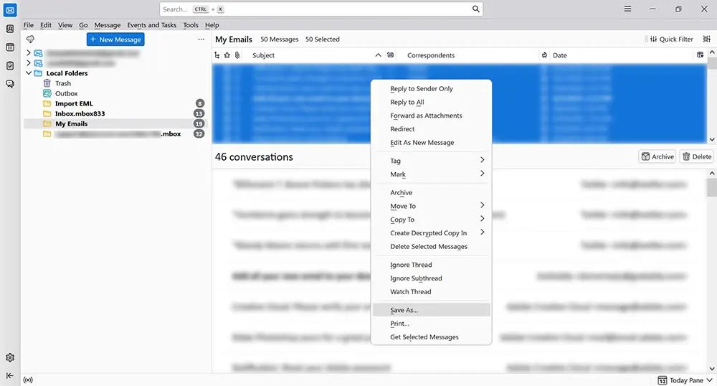Choose Ignore Thread
The image size is (717, 386).
(x=431, y=265)
